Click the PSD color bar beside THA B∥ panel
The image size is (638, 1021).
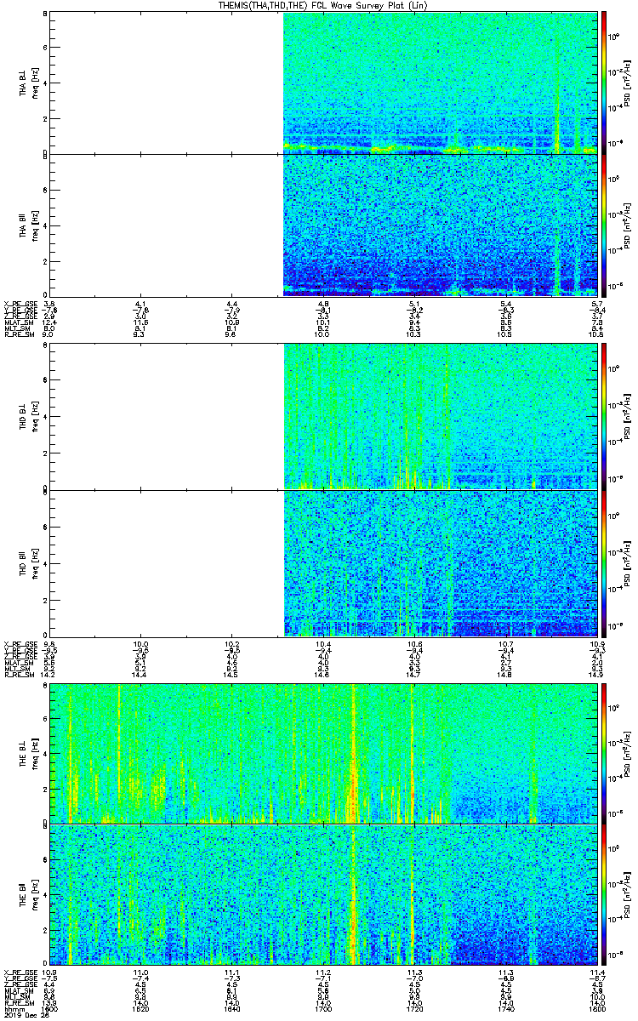(604, 225)
